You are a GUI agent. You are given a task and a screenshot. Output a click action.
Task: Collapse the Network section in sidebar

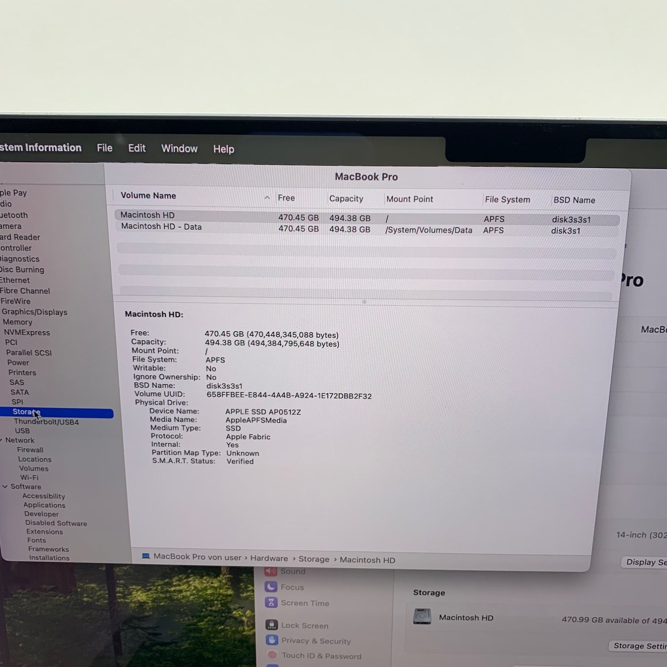[1, 440]
